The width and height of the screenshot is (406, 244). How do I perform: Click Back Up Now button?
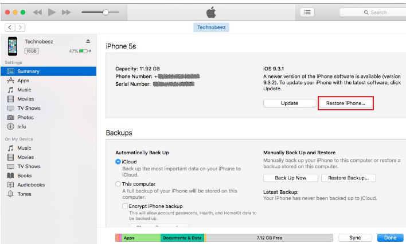pyautogui.click(x=291, y=178)
